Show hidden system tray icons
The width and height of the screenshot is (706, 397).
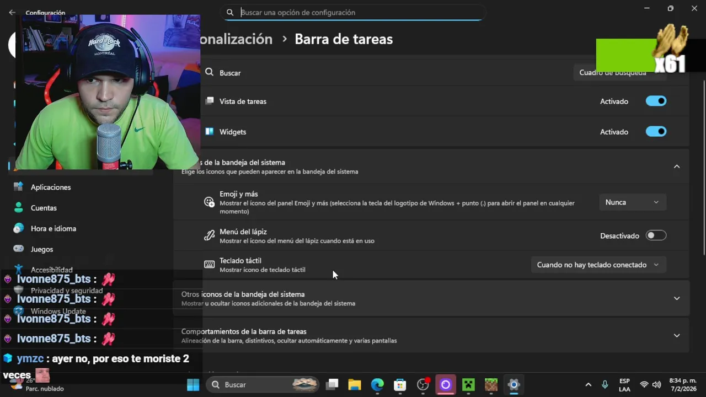pos(588,385)
